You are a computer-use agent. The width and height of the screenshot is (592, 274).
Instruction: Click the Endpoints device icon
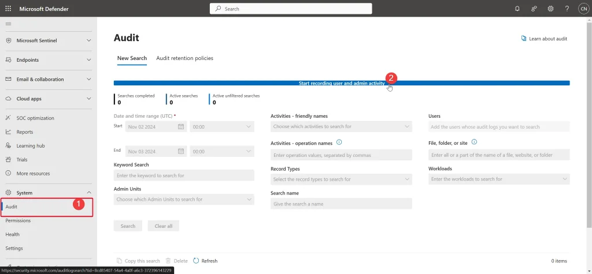[x=8, y=59]
